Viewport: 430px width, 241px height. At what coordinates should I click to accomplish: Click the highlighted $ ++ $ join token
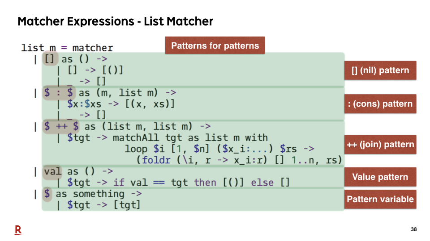click(61, 126)
